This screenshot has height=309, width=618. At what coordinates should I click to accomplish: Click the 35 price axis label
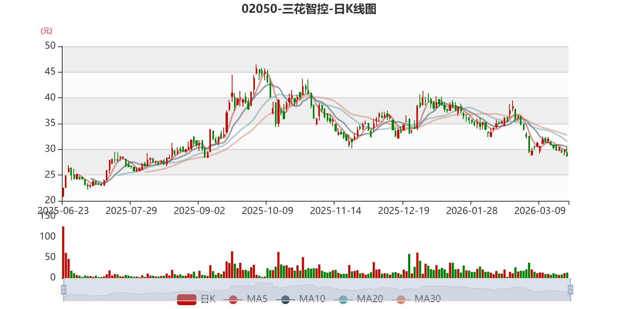click(50, 123)
